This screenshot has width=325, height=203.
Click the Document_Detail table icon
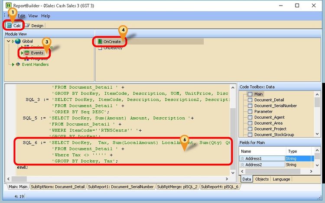[250, 100]
